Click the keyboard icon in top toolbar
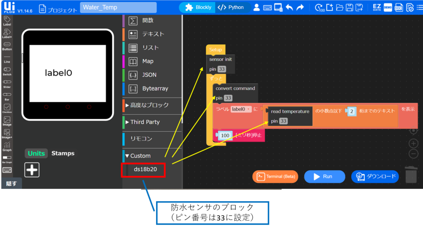This screenshot has width=423, height=228. [x=267, y=7]
